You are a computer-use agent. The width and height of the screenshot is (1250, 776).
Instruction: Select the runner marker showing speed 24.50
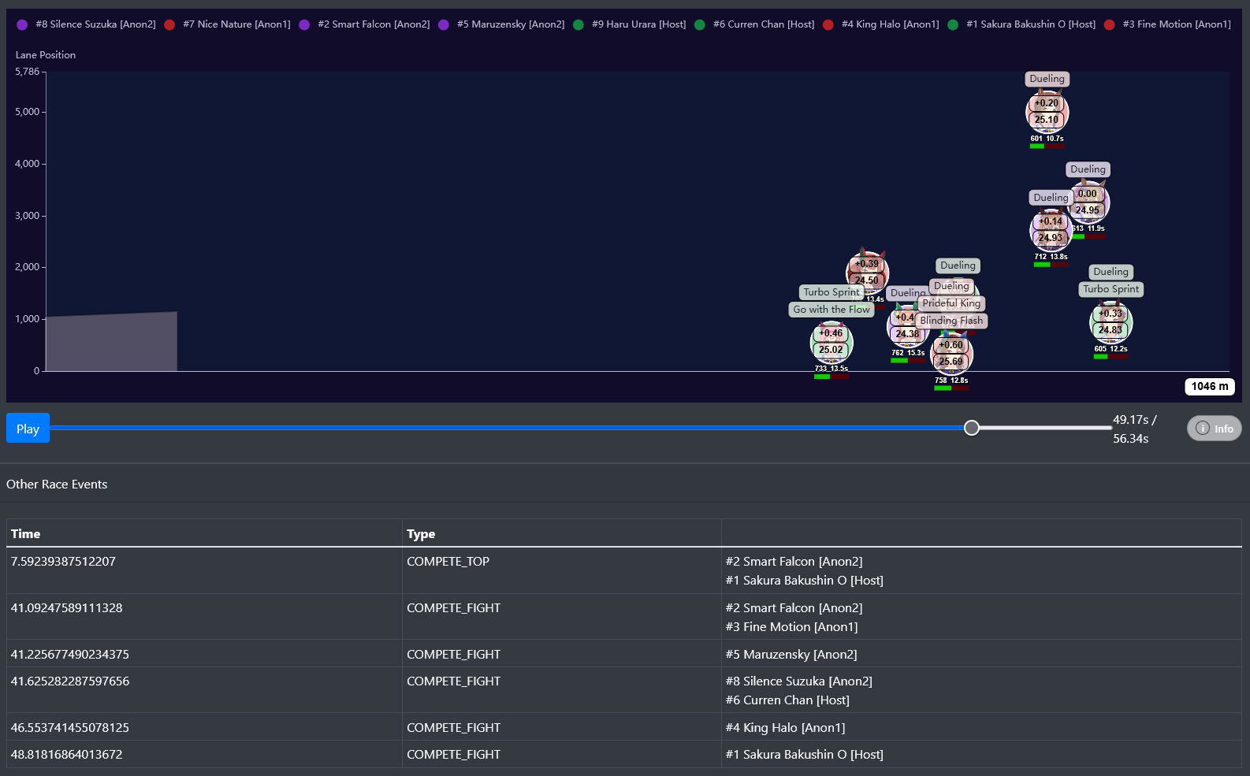pos(867,273)
